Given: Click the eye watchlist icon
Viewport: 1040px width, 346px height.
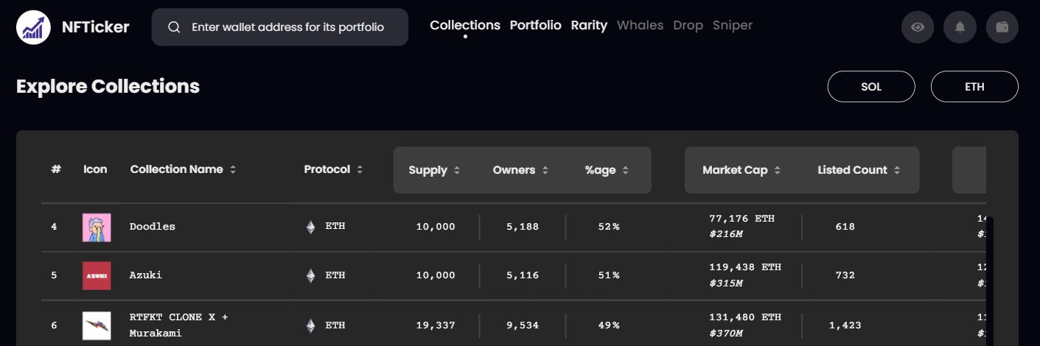Looking at the screenshot, I should point(918,27).
